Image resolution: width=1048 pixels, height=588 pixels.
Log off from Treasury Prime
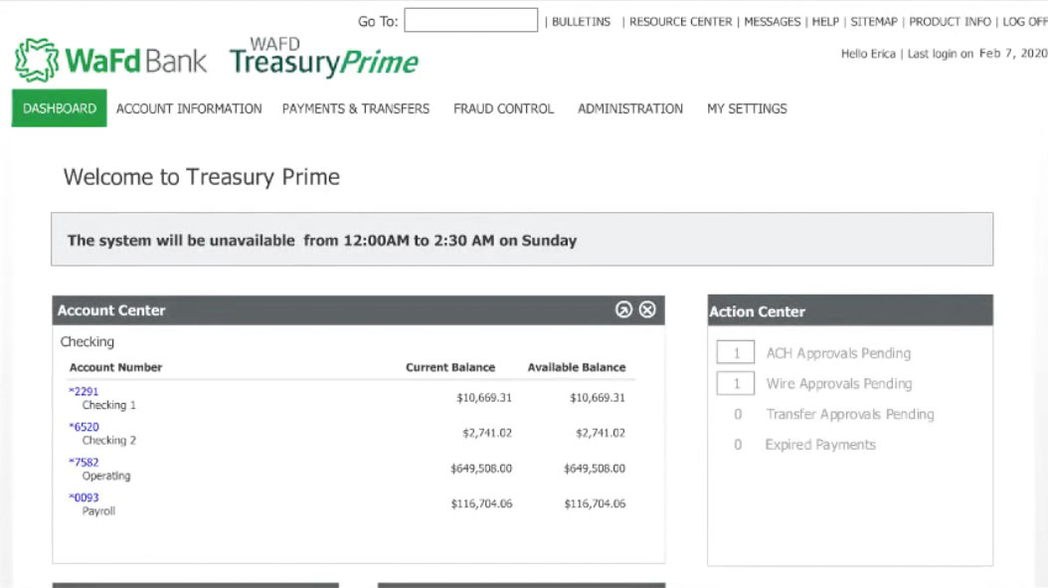tap(1024, 22)
